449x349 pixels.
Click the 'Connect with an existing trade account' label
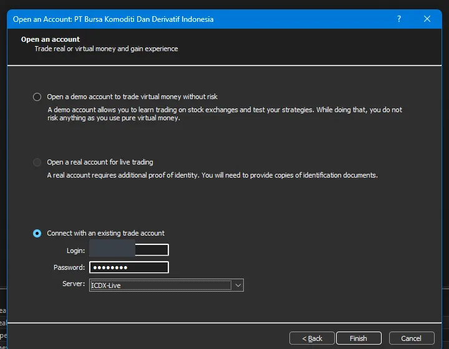pyautogui.click(x=105, y=233)
